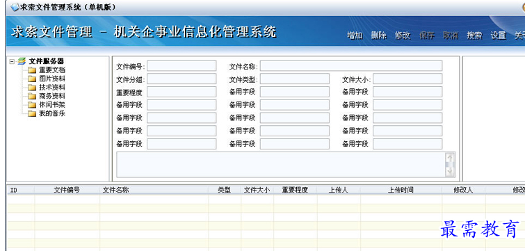Image resolution: width=525 pixels, height=251 pixels.
Task: Select the 重要文档 folder icon
Action: pyautogui.click(x=32, y=70)
